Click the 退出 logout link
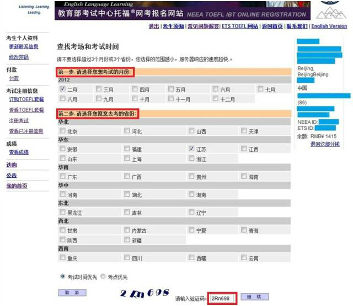353x306 pixels. [x=154, y=26]
